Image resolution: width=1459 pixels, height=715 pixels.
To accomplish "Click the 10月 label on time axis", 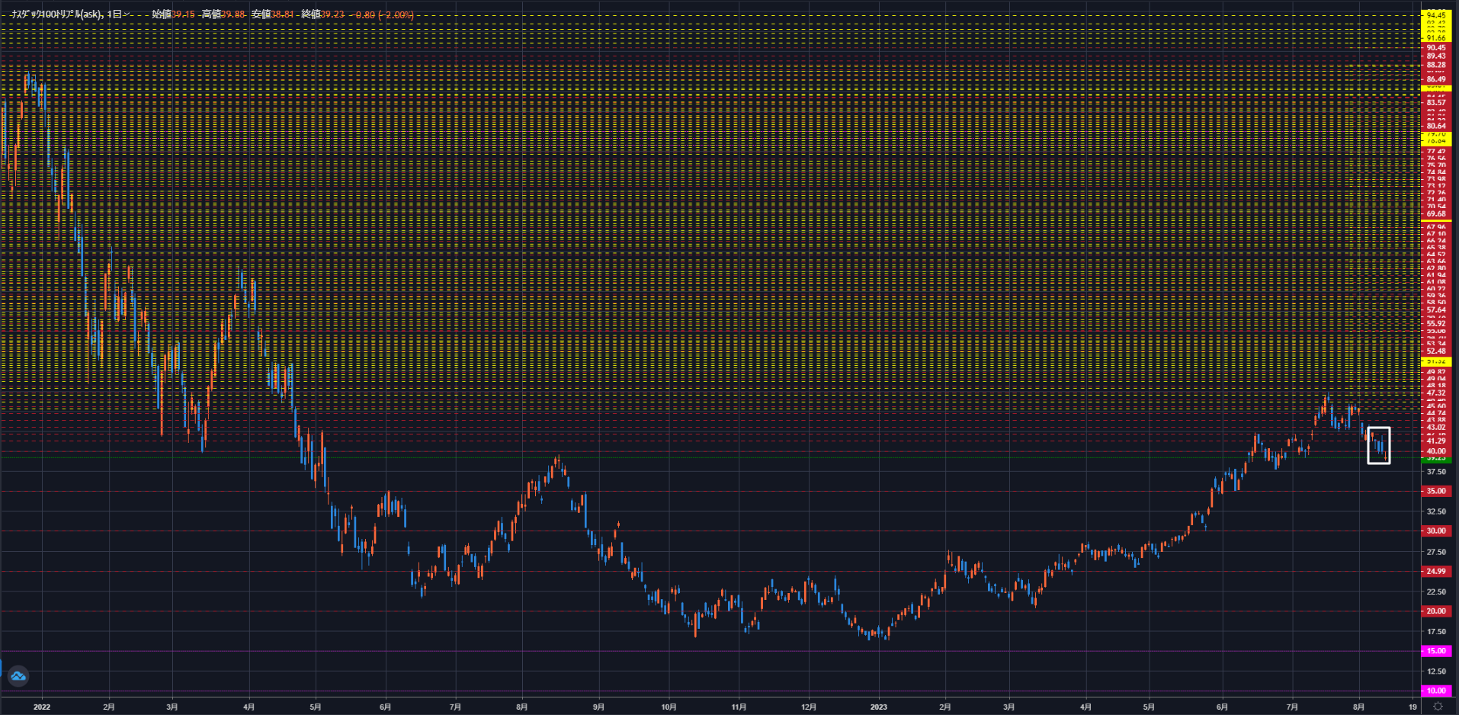I will 669,707.
